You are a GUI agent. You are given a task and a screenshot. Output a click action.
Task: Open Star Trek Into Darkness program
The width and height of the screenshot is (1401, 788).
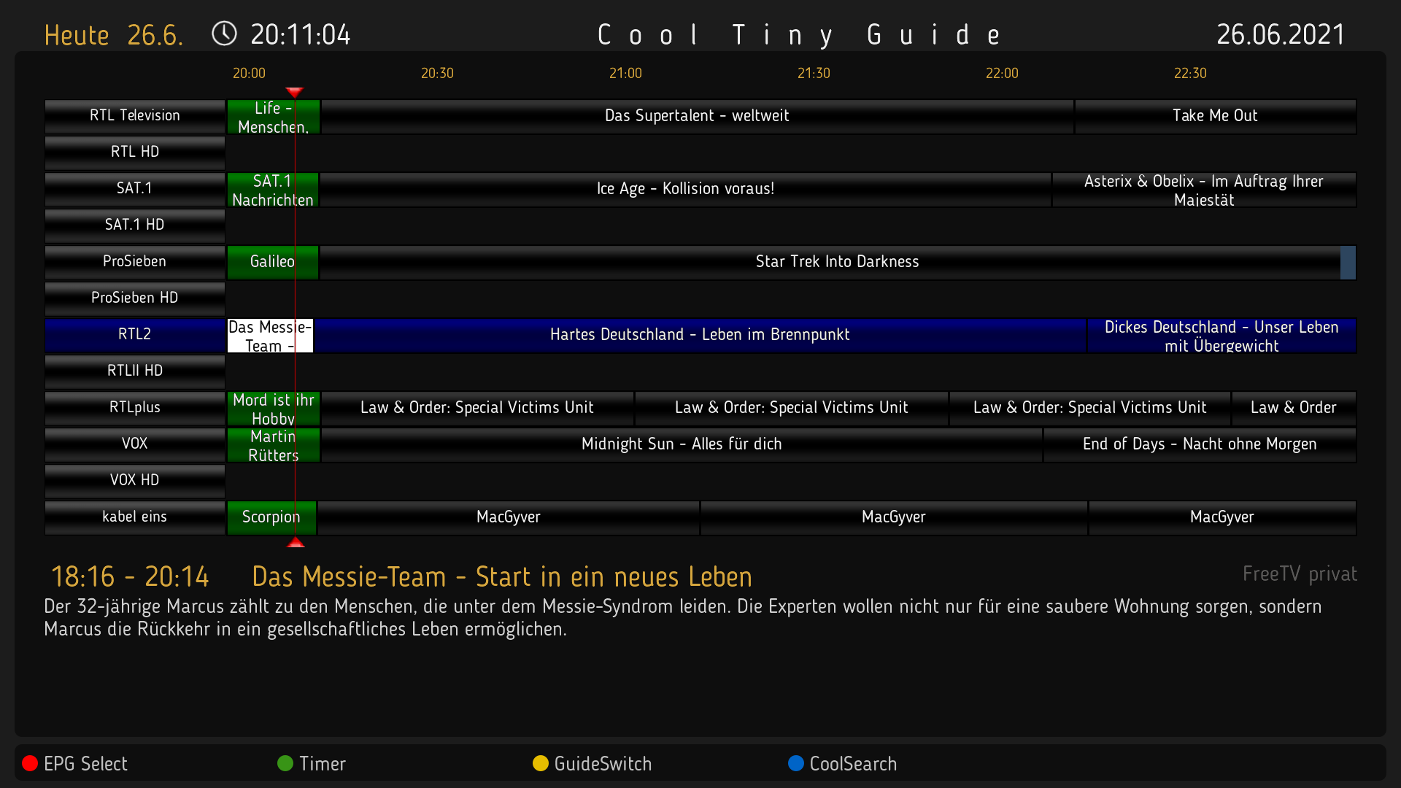[836, 262]
